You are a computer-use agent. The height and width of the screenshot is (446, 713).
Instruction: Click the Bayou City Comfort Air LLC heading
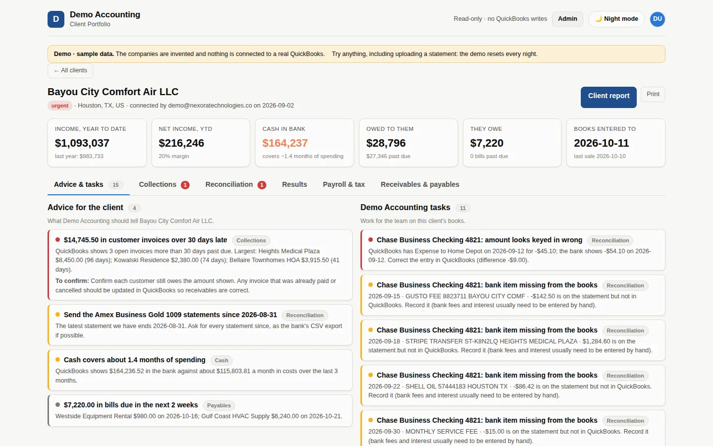tap(113, 92)
